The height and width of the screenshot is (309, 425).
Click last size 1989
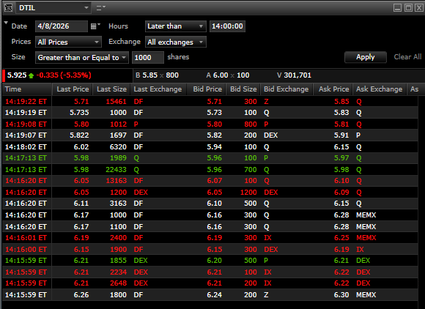click(118, 158)
